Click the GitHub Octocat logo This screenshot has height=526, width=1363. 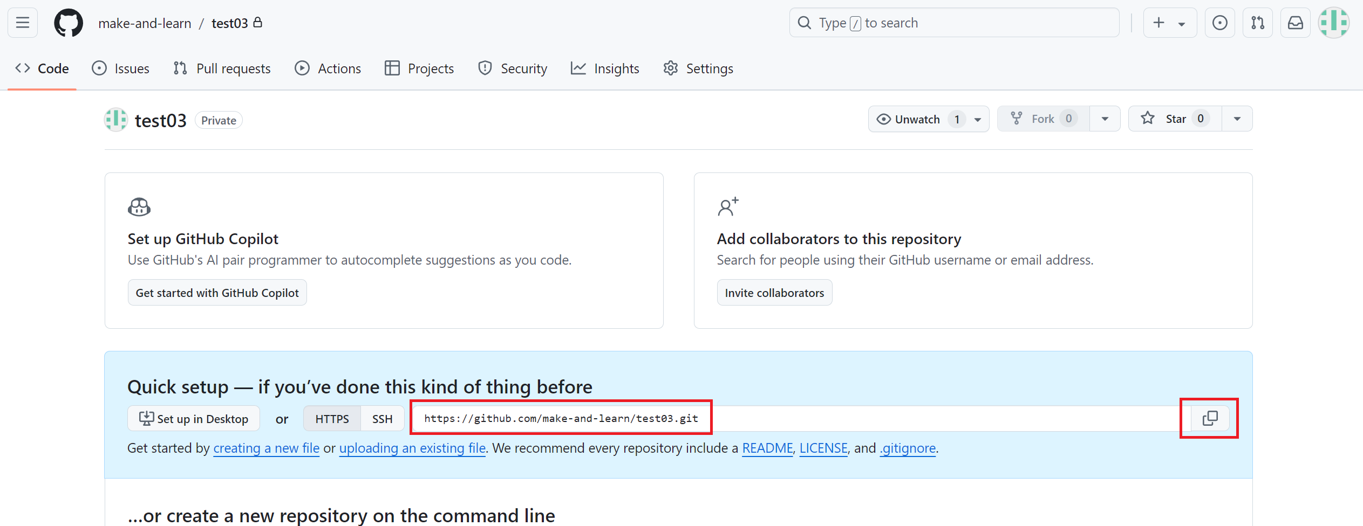click(x=69, y=23)
